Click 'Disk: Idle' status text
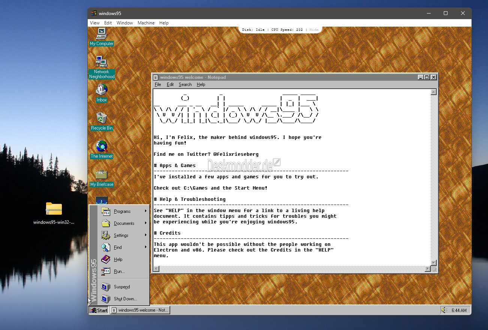 click(253, 30)
